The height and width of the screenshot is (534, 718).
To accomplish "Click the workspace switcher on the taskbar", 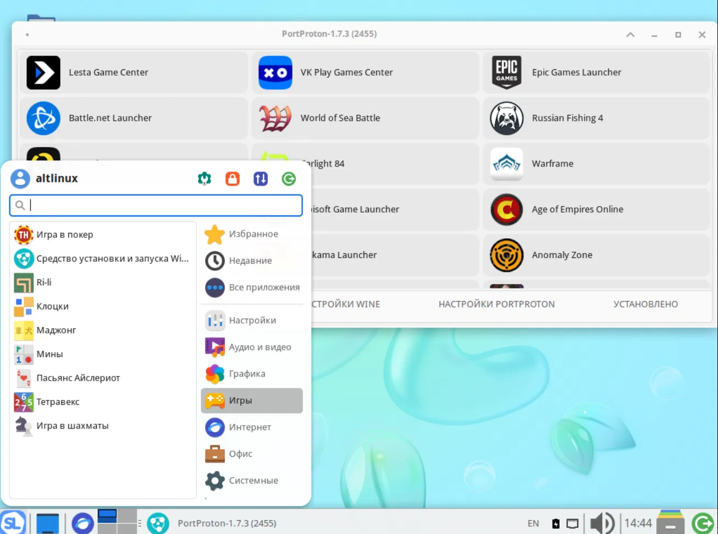I will (x=117, y=521).
